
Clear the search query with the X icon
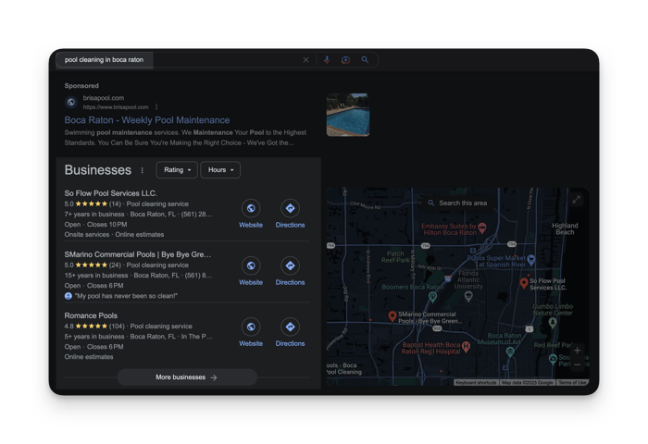click(x=305, y=60)
